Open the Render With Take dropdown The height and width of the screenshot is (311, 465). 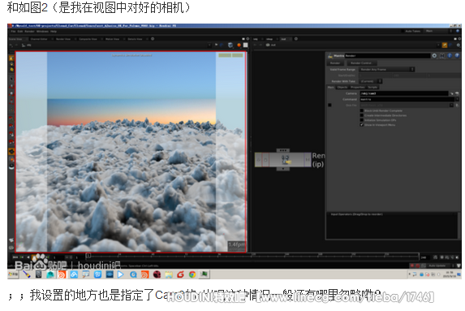pyautogui.click(x=370, y=81)
